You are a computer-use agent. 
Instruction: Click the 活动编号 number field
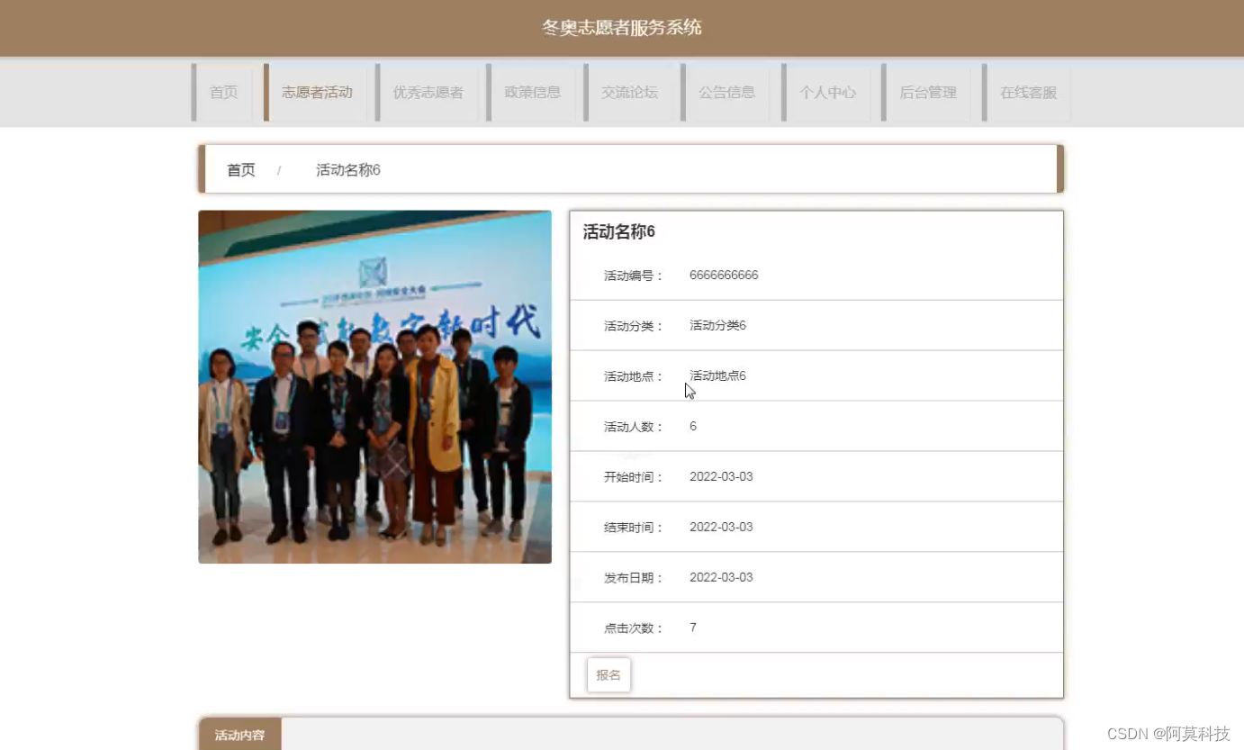[x=724, y=275]
